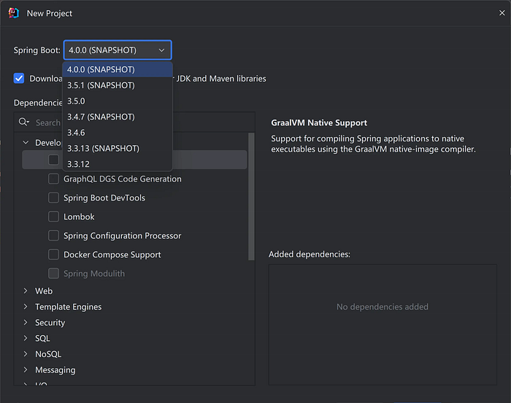Tick Spring Boot DevTools checkbox
Image resolution: width=511 pixels, height=403 pixels.
(x=53, y=197)
